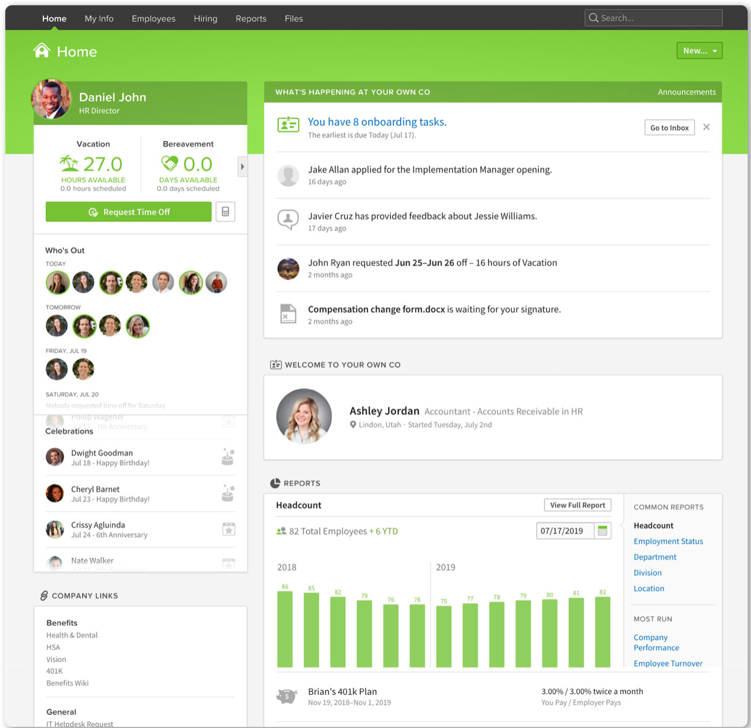Image resolution: width=751 pixels, height=728 pixels.
Task: Click the bereavement heart icon
Action: tap(170, 163)
